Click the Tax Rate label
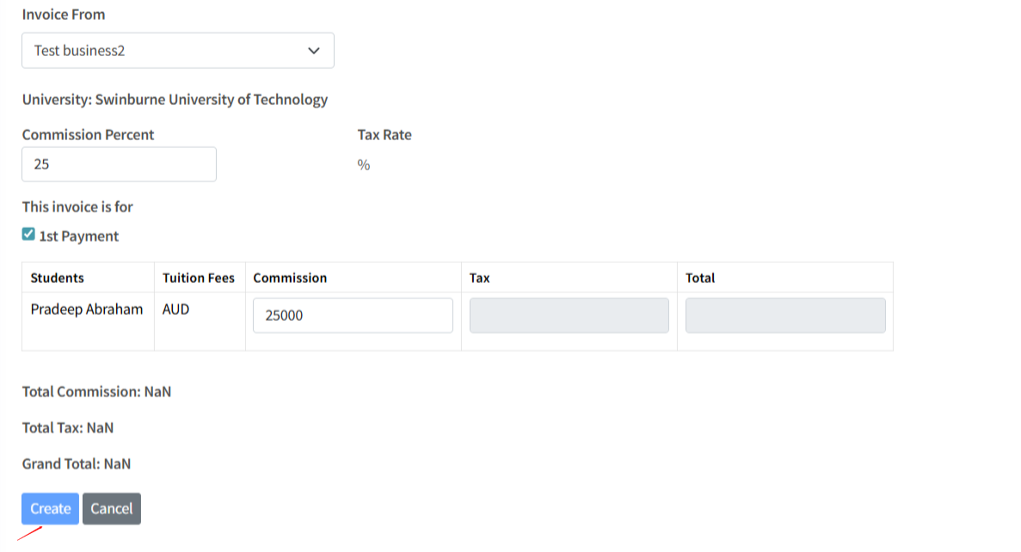Image resolution: width=1021 pixels, height=552 pixels. tap(384, 135)
